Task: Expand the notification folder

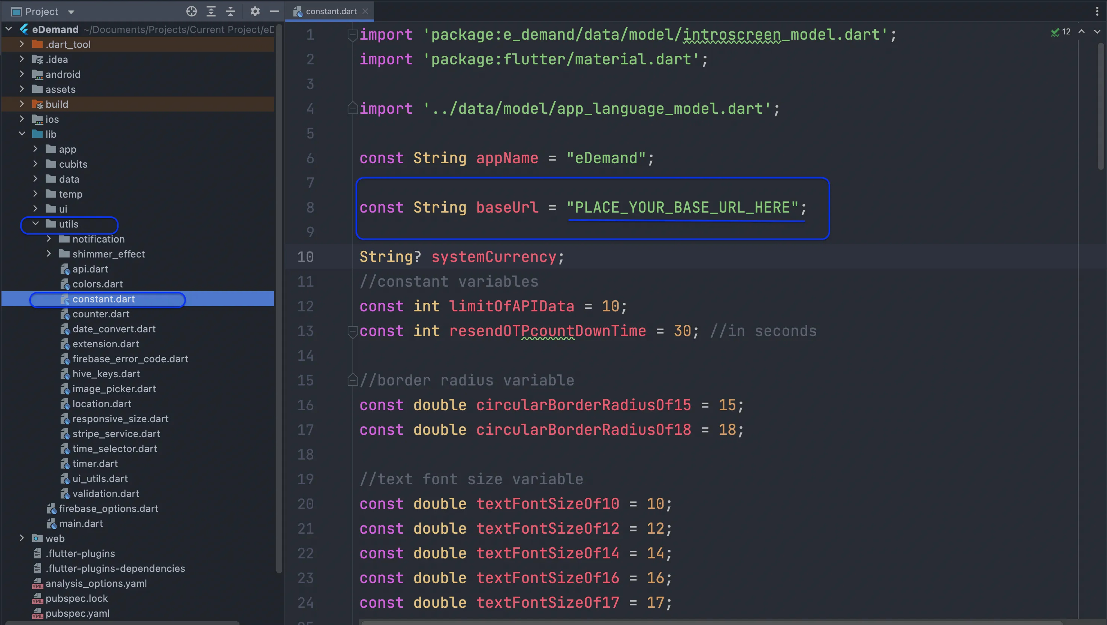Action: click(x=49, y=239)
